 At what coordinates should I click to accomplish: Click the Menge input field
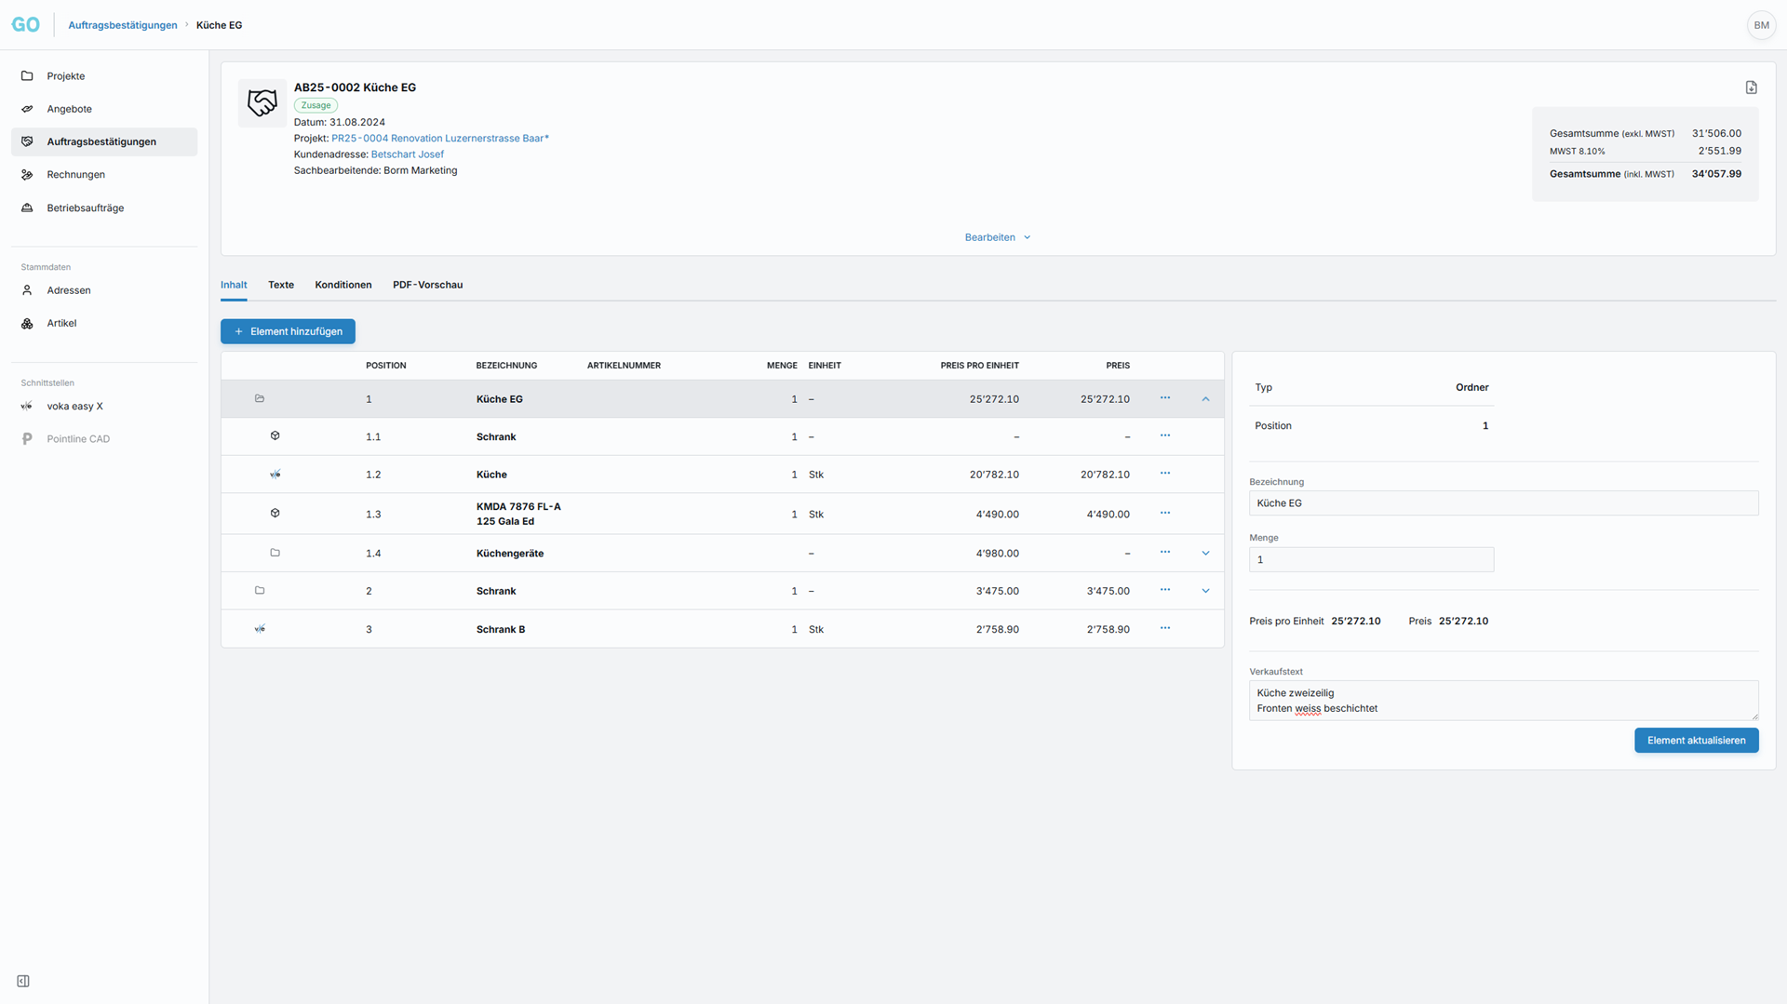(1370, 559)
